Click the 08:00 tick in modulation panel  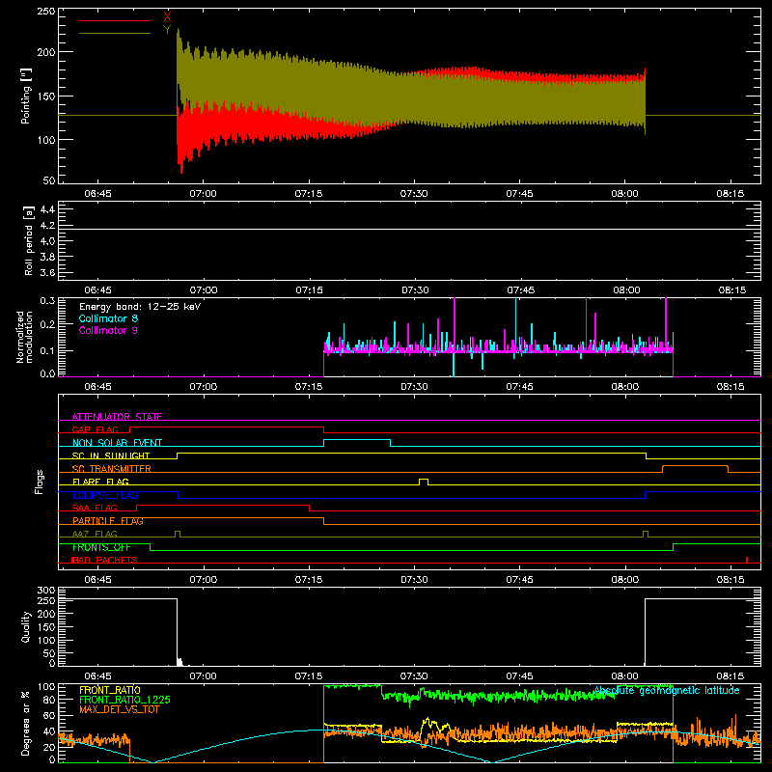(624, 387)
